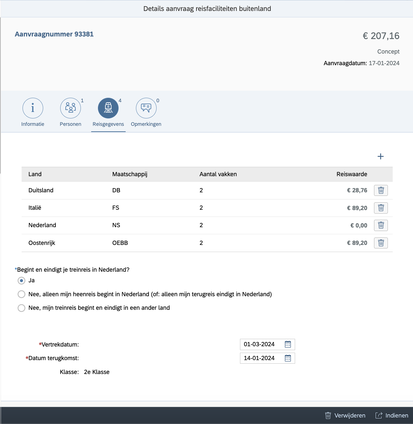Choose 'Nee, alleen mijn heenreis begint' option

22,294
